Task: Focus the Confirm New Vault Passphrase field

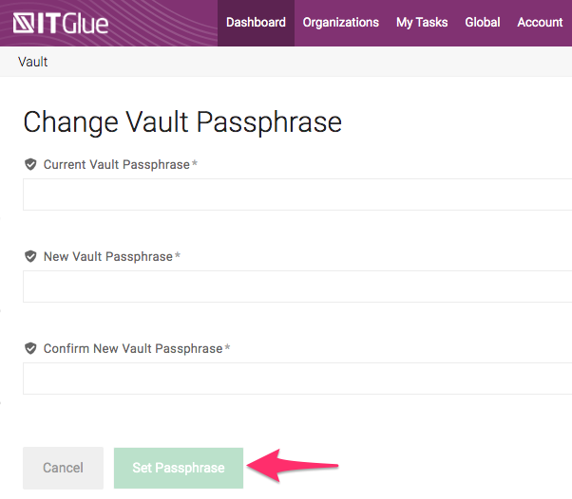Action: pos(296,379)
